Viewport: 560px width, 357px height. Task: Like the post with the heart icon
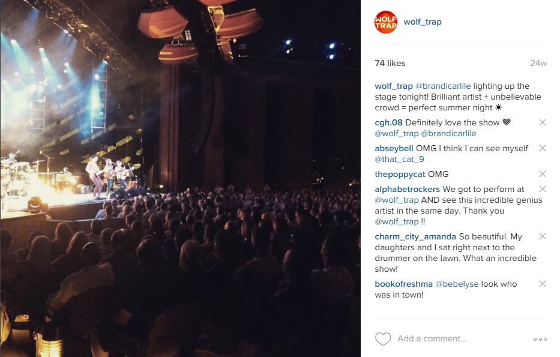tap(383, 339)
